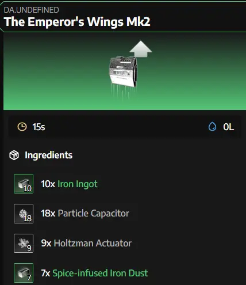Click the Iron Ingot item icon
This screenshot has height=285, width=246.
point(24,184)
